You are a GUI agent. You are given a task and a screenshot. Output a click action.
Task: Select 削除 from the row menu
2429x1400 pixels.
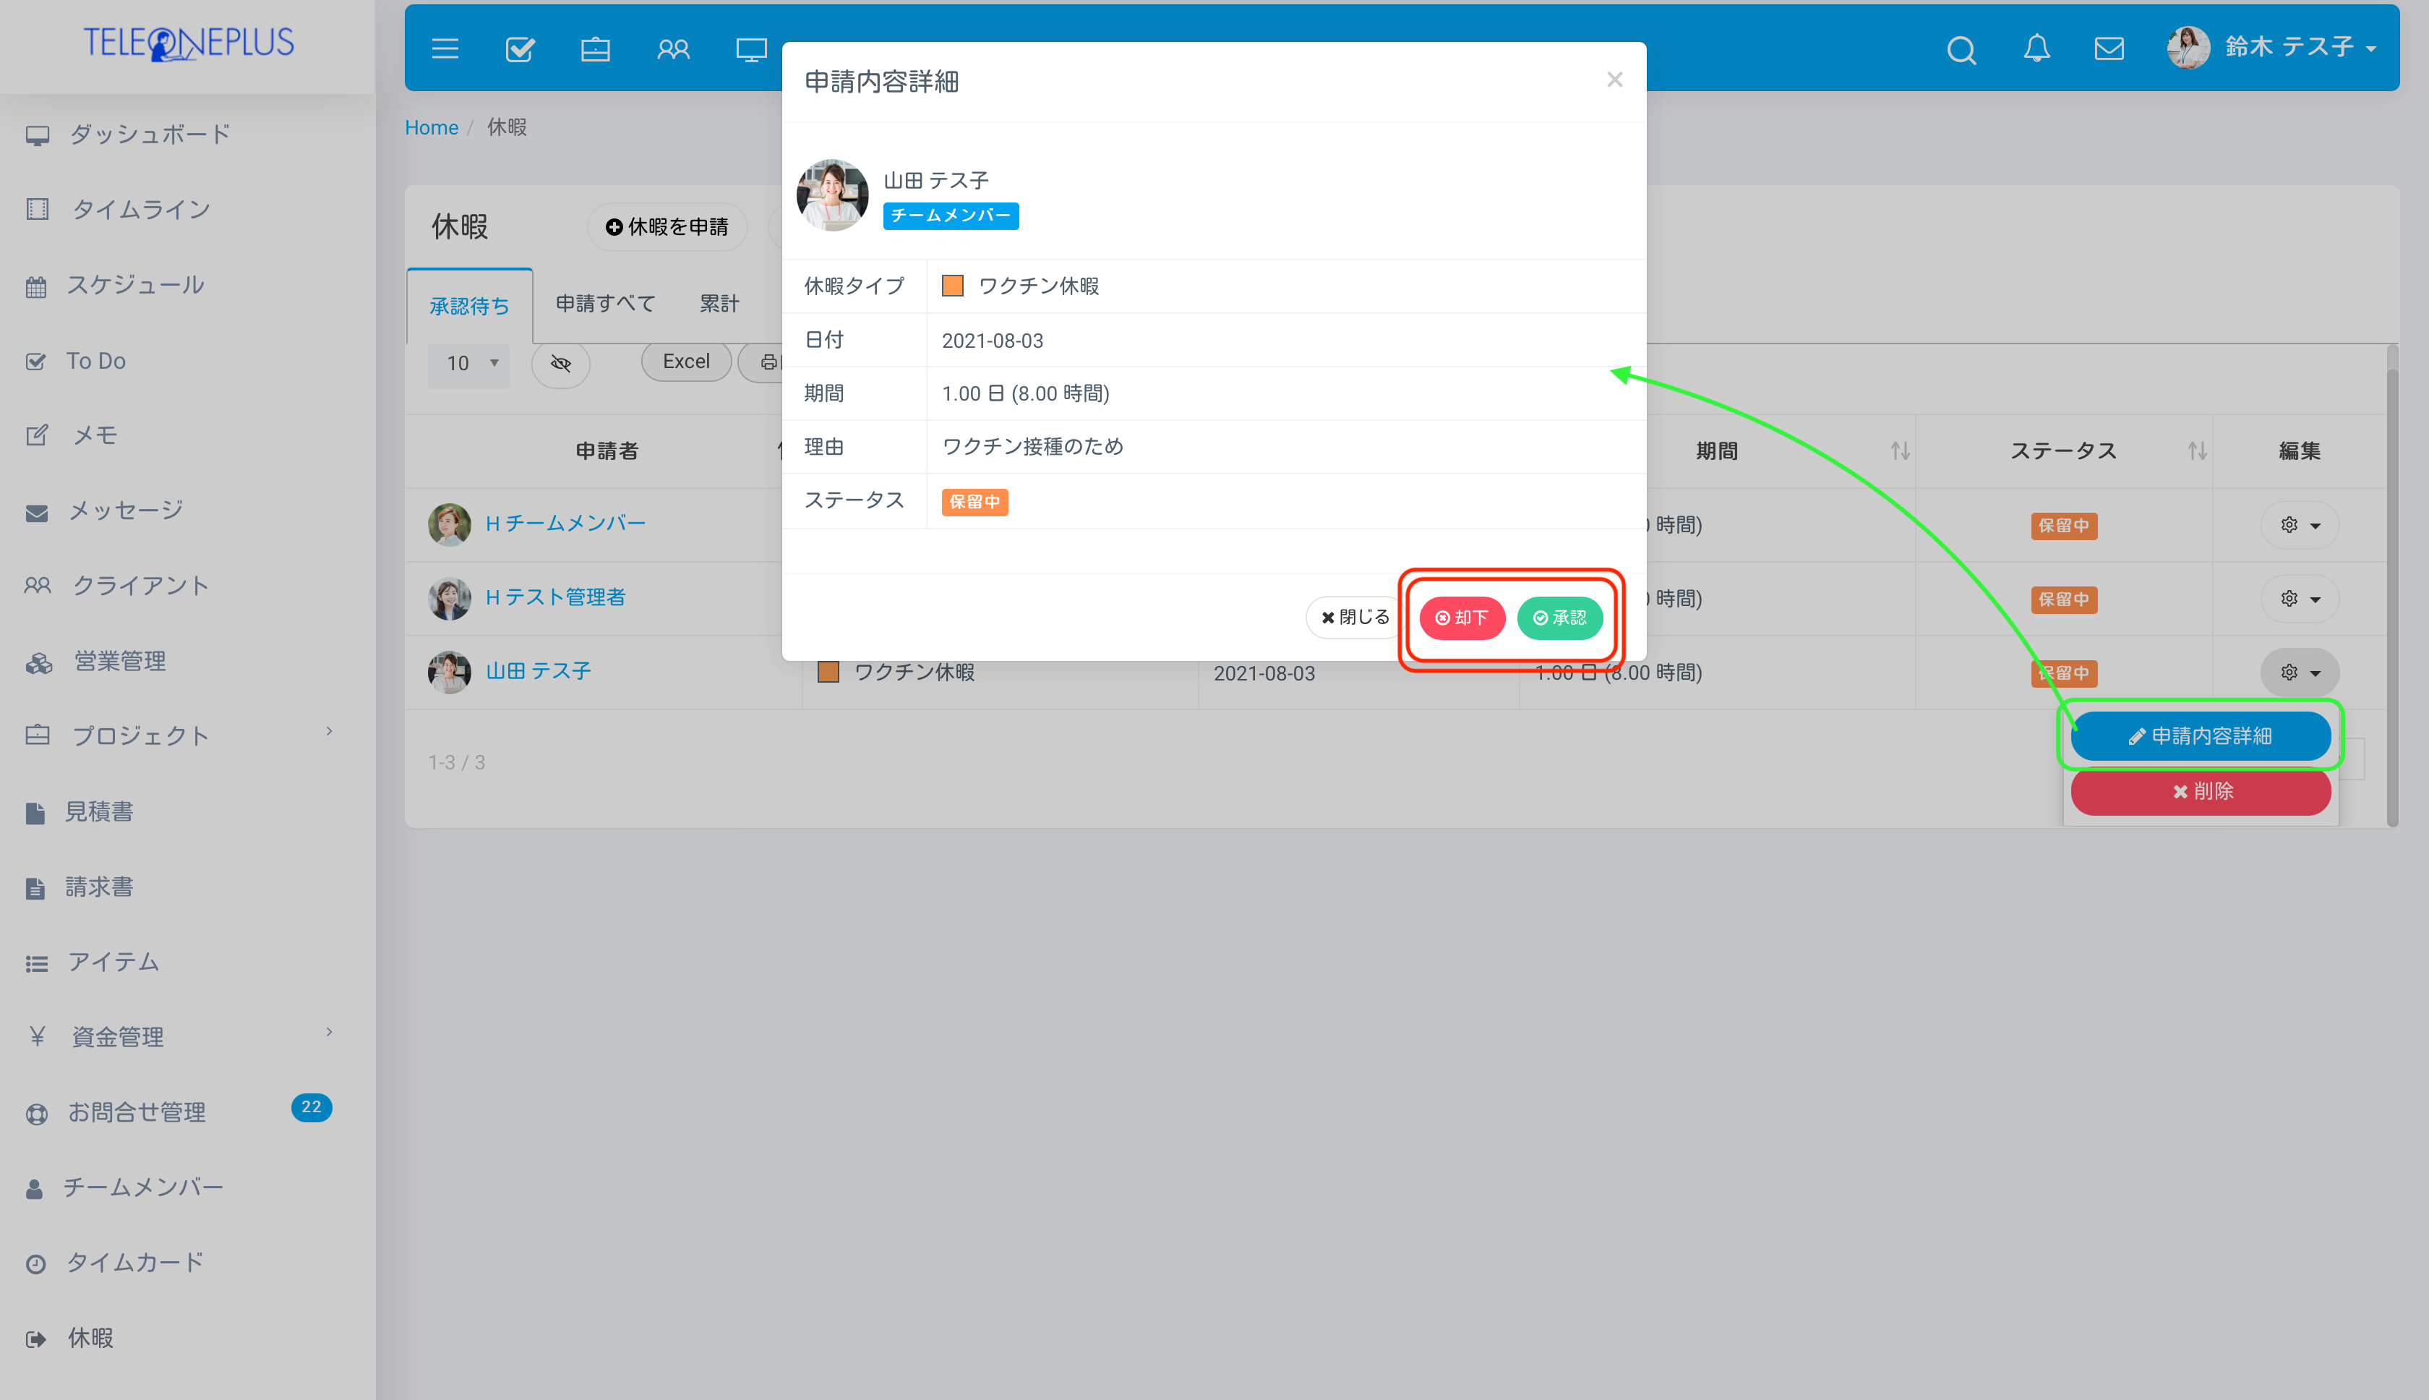(x=2201, y=791)
